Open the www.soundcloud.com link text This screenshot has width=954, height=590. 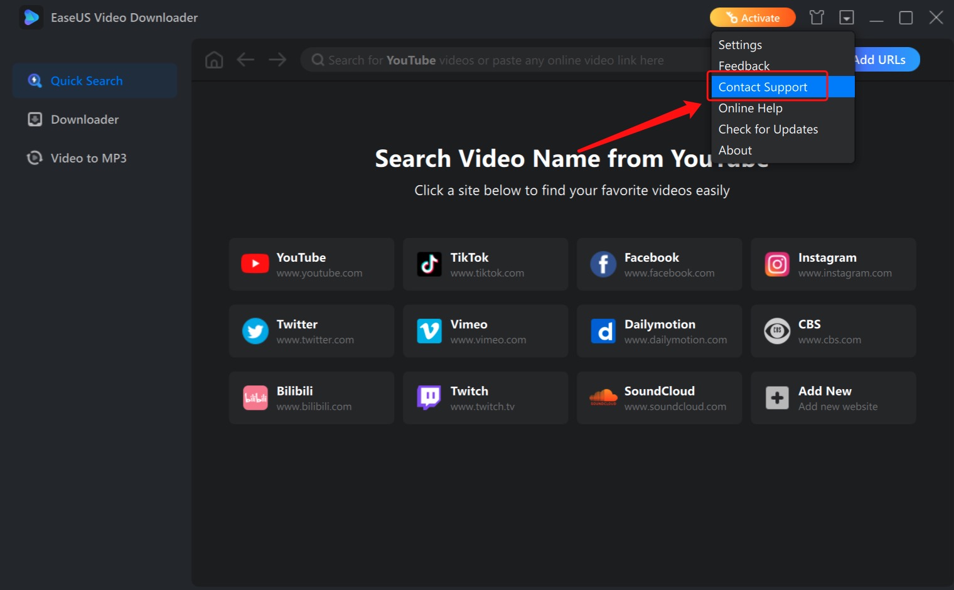click(675, 407)
